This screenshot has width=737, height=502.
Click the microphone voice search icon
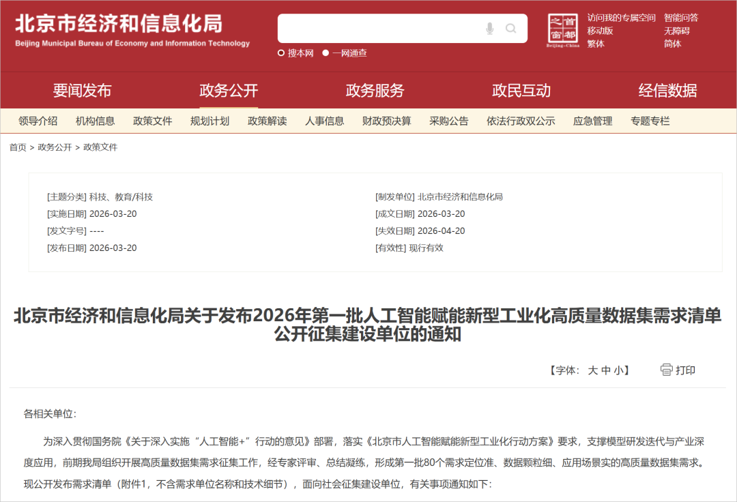point(489,29)
